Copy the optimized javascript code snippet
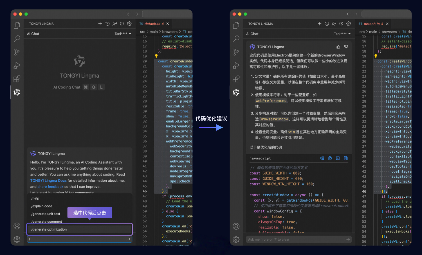The image size is (422, 255). [x=330, y=158]
